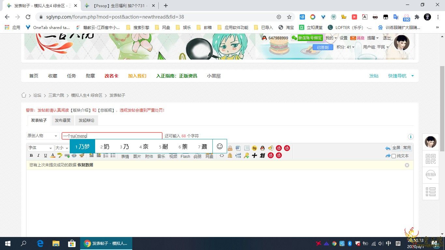
Task: Open Microsoft Store from the taskbar
Action: [72, 243]
